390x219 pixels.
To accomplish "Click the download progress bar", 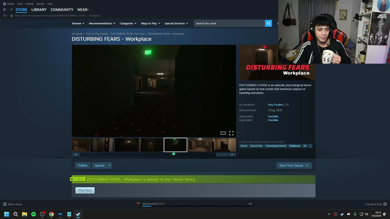I will coord(197,206).
